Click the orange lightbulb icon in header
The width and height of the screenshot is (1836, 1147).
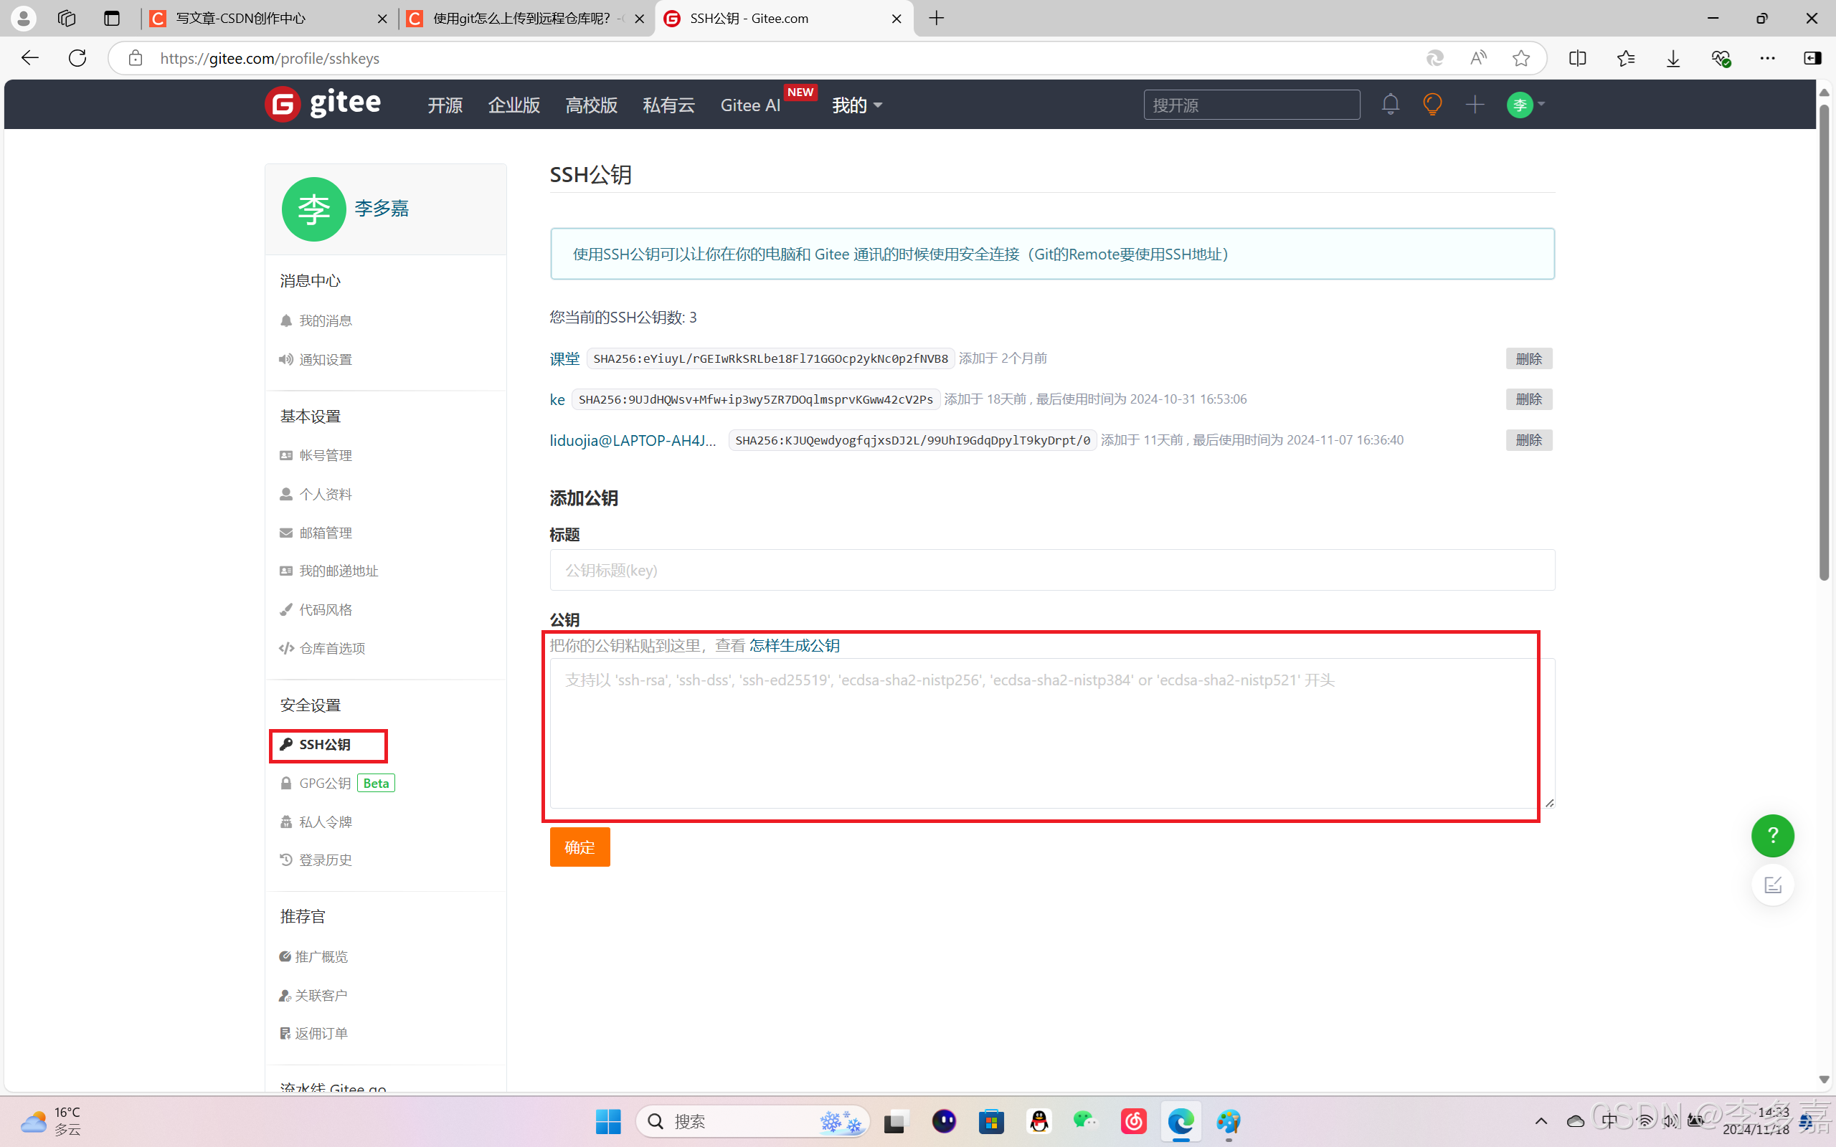click(x=1432, y=104)
